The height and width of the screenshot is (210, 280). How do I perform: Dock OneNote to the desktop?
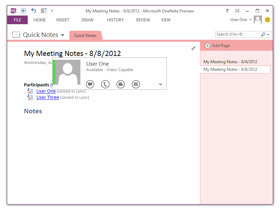click(44, 11)
